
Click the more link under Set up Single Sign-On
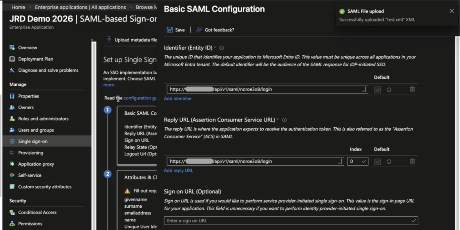click(109, 85)
